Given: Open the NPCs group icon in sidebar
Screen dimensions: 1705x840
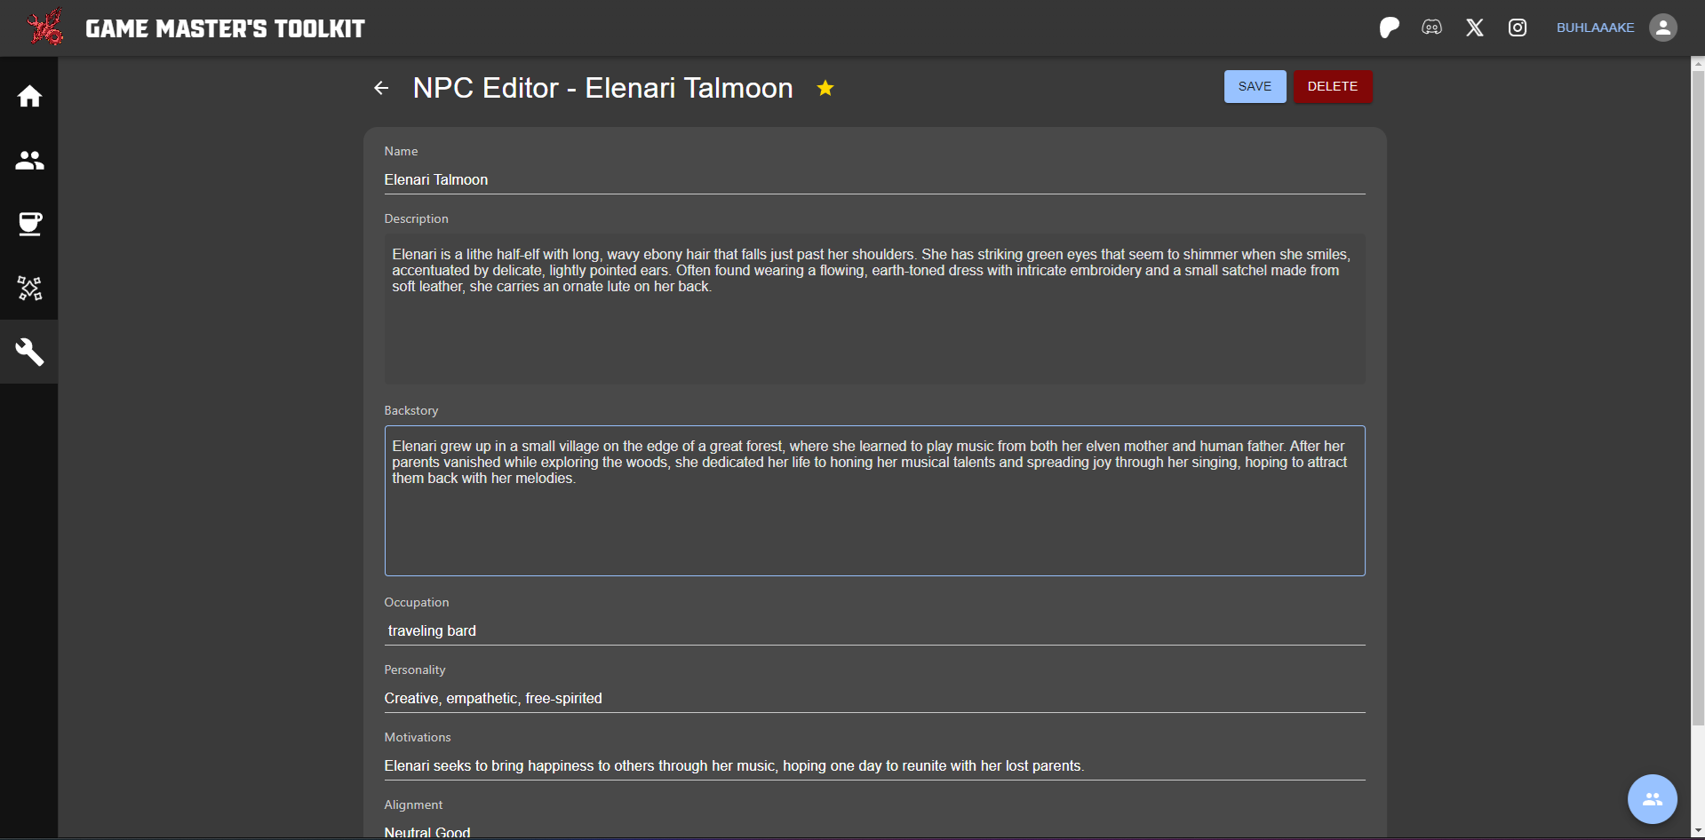Looking at the screenshot, I should click(29, 160).
